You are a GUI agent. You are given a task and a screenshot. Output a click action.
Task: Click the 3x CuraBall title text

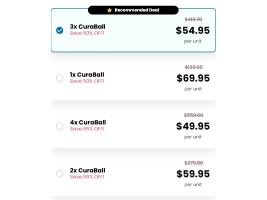(88, 26)
